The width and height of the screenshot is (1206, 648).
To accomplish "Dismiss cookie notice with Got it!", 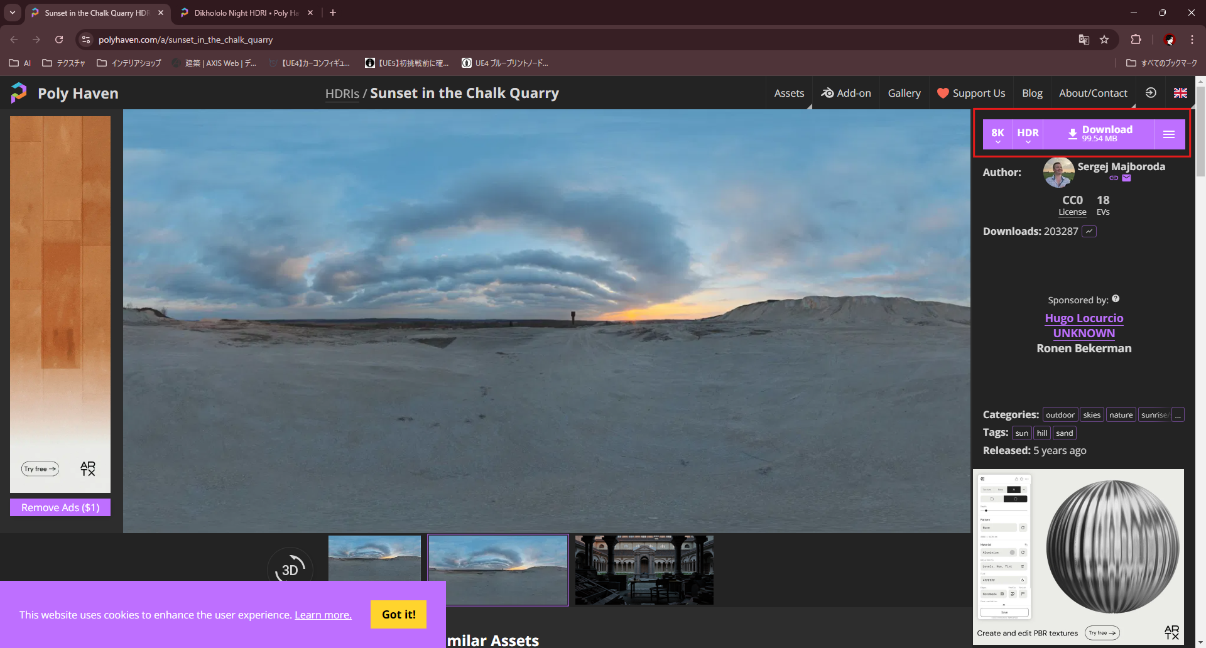I will coord(398,615).
